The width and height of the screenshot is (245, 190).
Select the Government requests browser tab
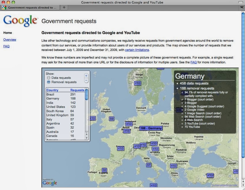(30, 7)
